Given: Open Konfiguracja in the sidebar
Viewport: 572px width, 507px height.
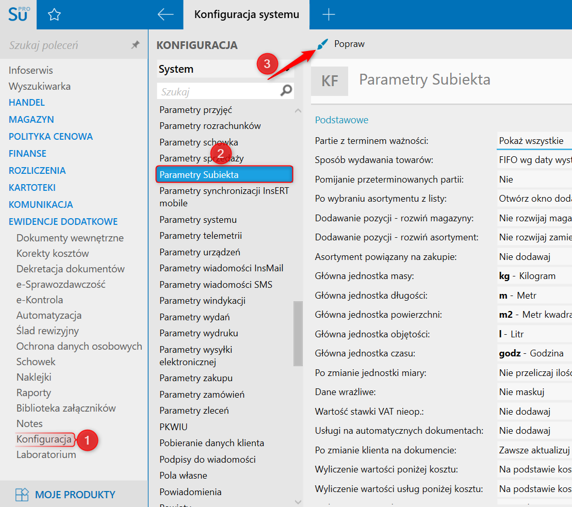Looking at the screenshot, I should tap(44, 439).
